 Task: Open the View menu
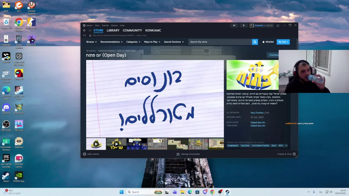click(97, 25)
